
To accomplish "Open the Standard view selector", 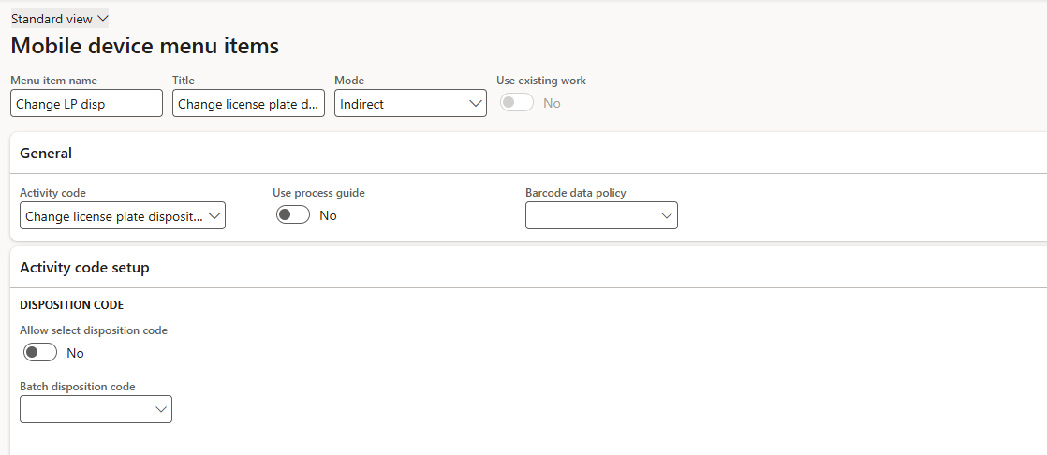I will coord(59,19).
